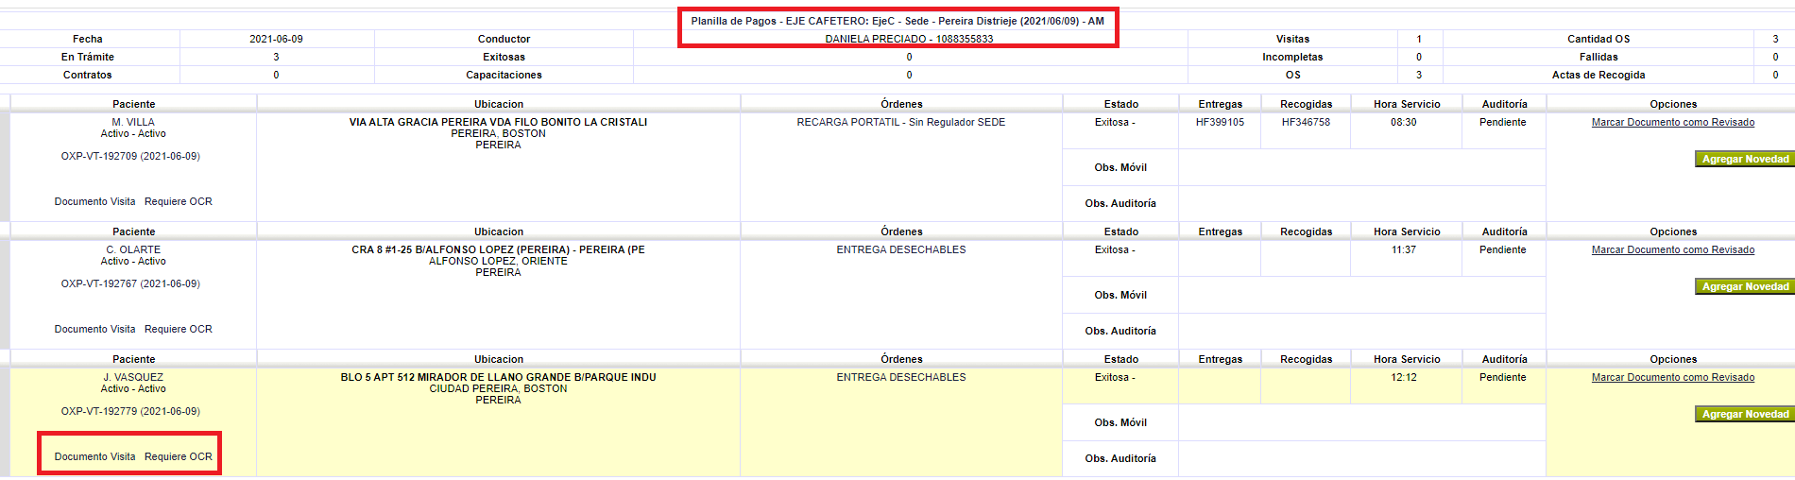Click the Fallidas summary label
1795x480 pixels.
1598,58
